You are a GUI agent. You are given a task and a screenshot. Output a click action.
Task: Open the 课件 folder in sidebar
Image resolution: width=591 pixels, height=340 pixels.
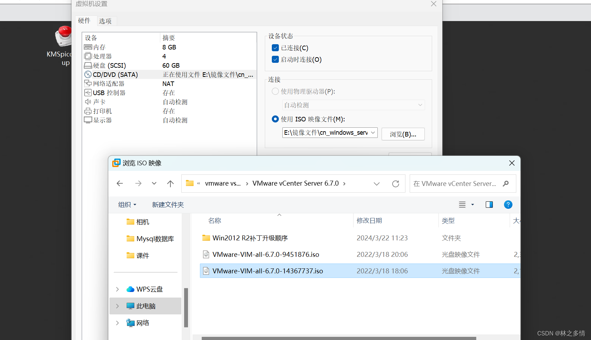[143, 255]
